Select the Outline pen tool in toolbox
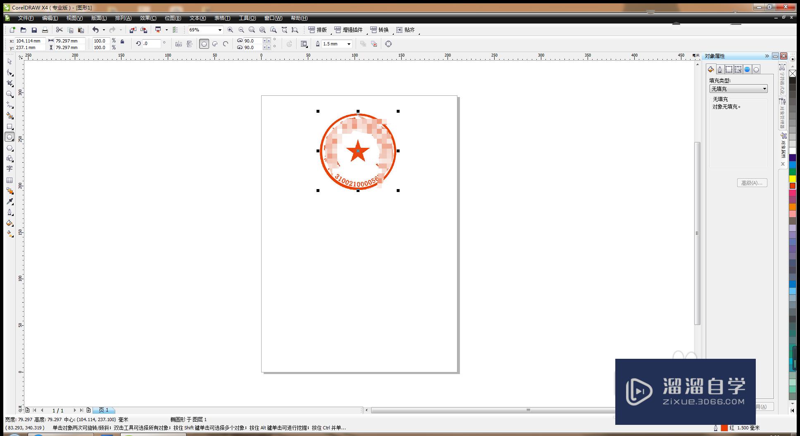Viewport: 800px width, 436px height. click(x=10, y=212)
